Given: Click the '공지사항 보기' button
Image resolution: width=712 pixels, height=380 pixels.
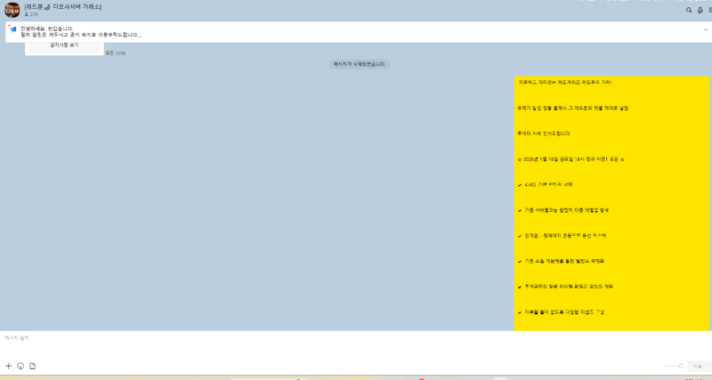Looking at the screenshot, I should click(x=64, y=44).
